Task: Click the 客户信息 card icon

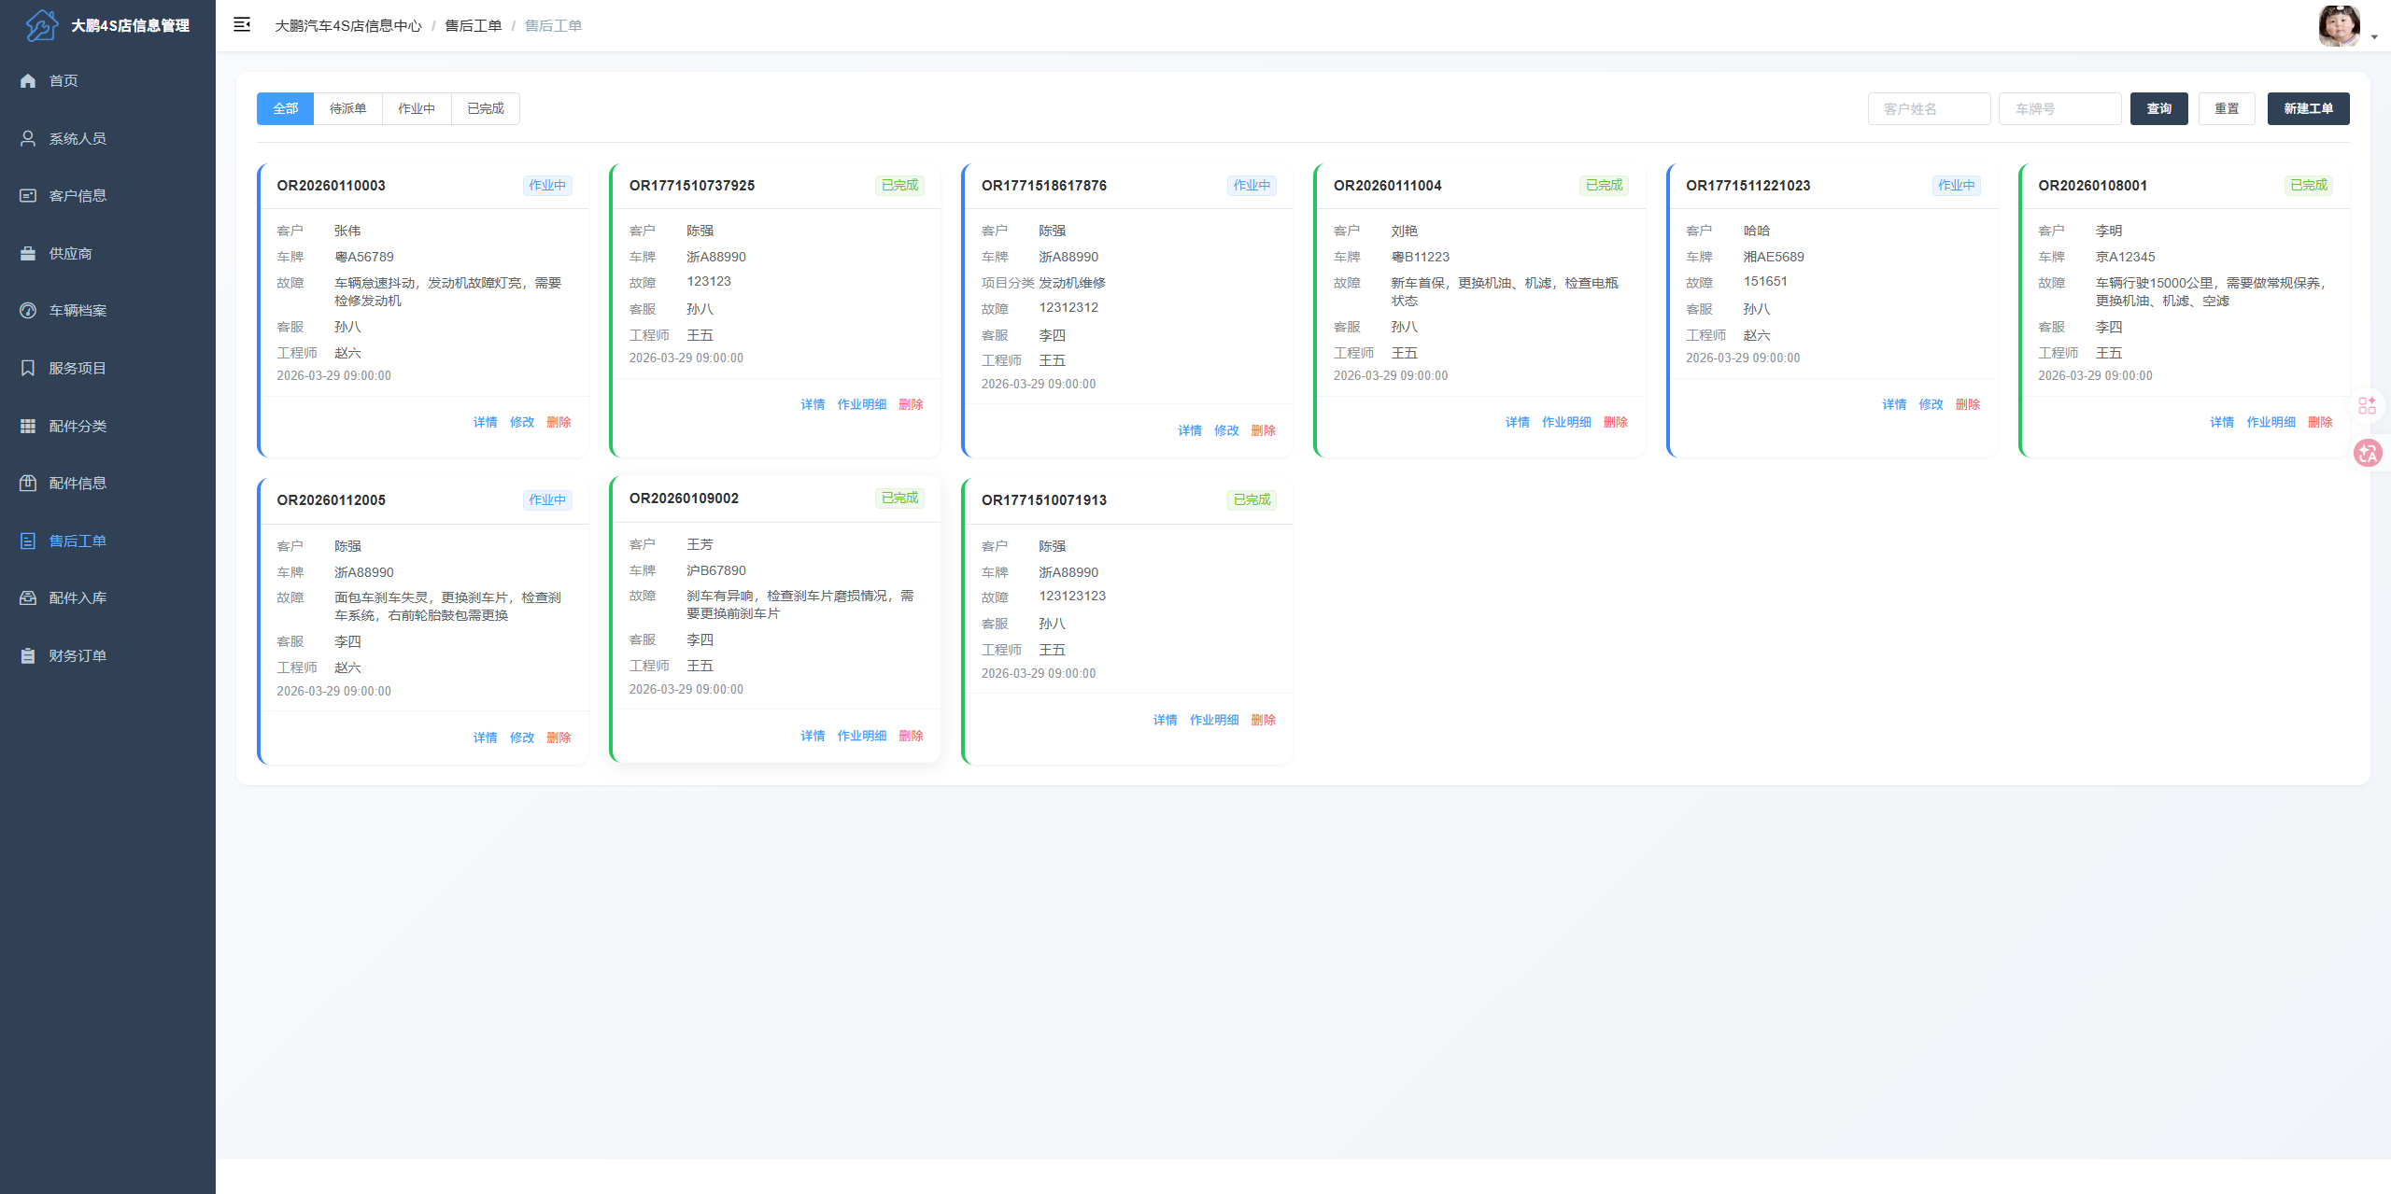Action: tap(28, 196)
